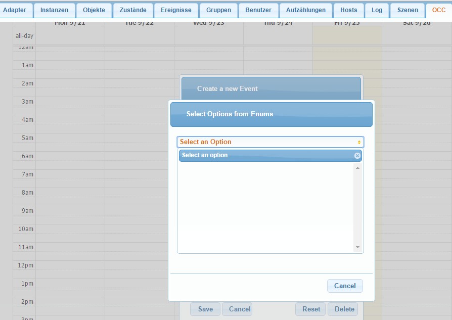The width and height of the screenshot is (452, 320).
Task: Click the all-day row label
Action: pyautogui.click(x=24, y=36)
